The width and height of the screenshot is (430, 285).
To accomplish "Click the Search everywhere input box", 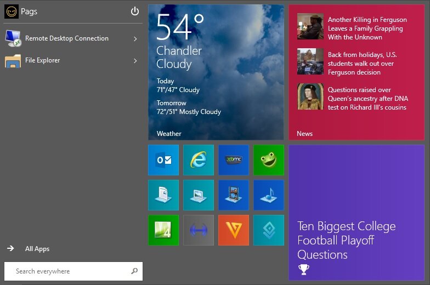I will [69, 271].
